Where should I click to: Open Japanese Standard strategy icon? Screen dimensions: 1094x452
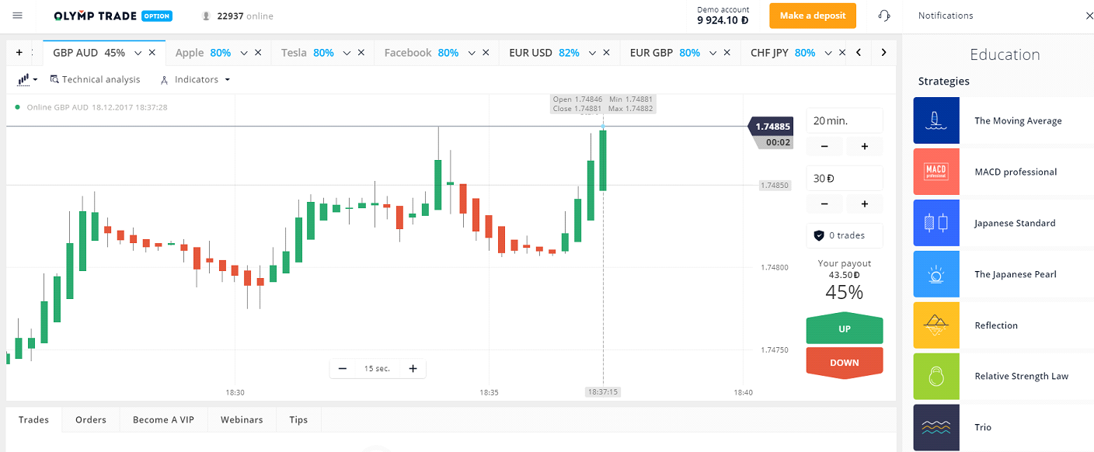(x=936, y=223)
